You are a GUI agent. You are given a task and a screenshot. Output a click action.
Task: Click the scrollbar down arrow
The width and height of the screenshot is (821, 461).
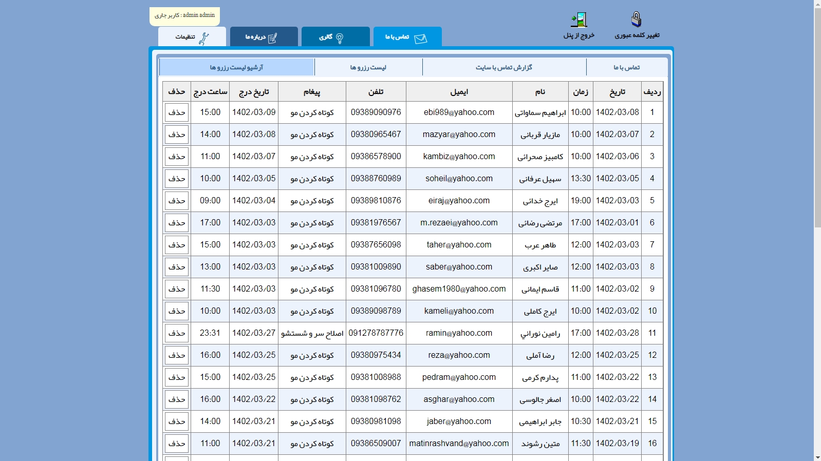[817, 457]
